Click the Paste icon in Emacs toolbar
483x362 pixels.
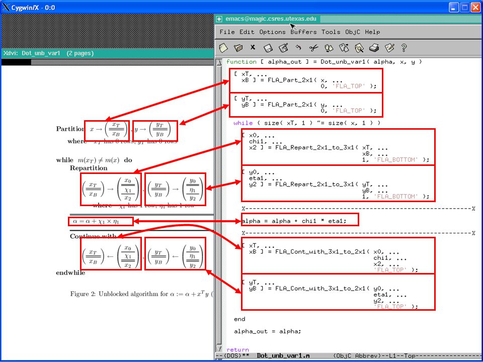click(x=344, y=48)
